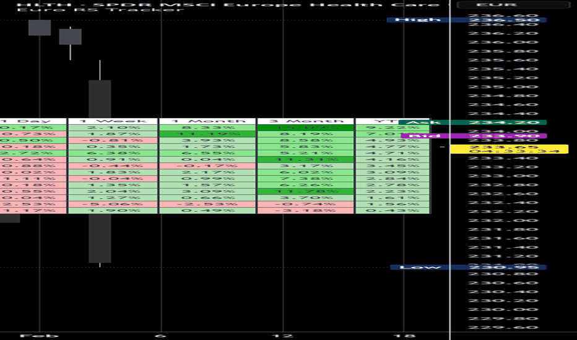Click the 232.00 price scale value
Viewport: 577px width, 340px height.
click(x=503, y=221)
